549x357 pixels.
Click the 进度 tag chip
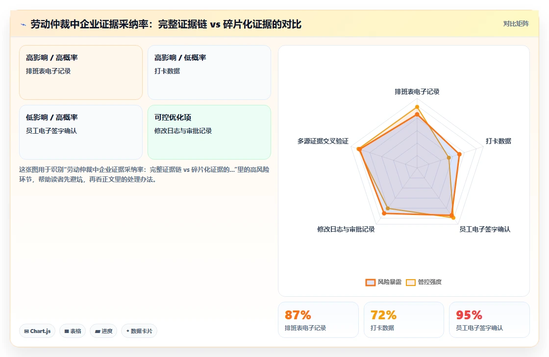[103, 331]
